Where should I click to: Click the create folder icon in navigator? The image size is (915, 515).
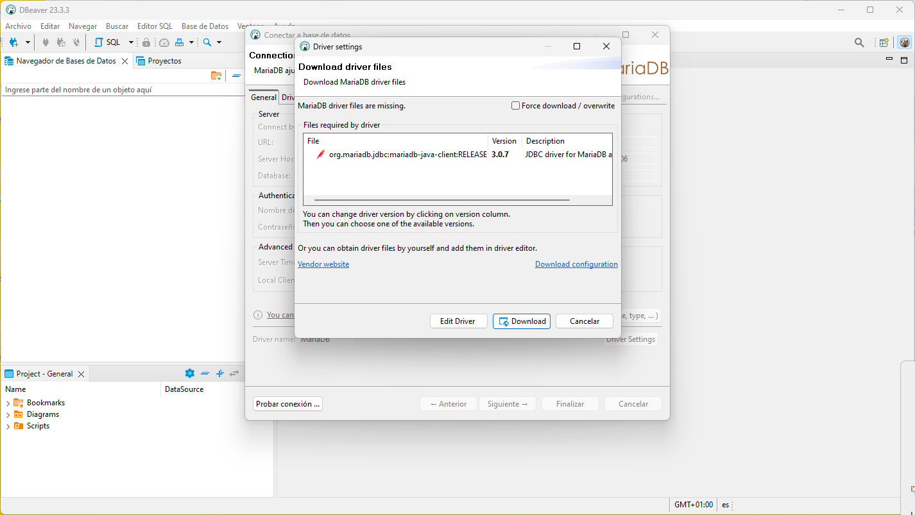pos(216,76)
